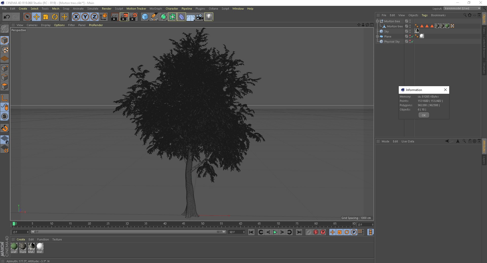
Task: Open the Simulate menu
Action: (93, 9)
